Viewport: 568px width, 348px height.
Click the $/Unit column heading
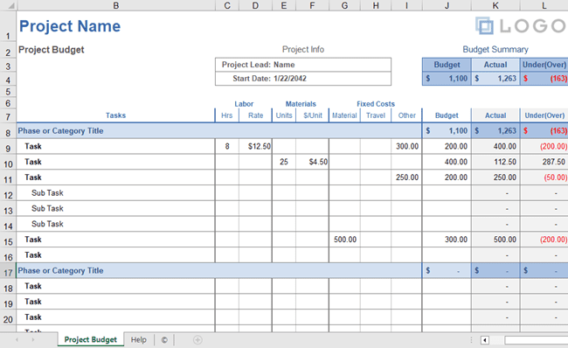tap(313, 115)
